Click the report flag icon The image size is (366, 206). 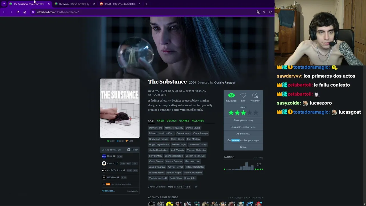click(x=196, y=187)
